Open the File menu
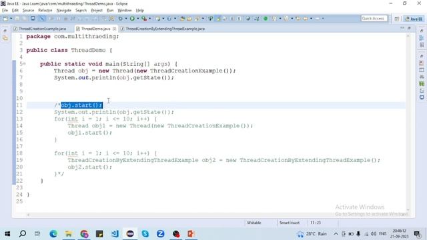This screenshot has height=240, width=427. (x=5, y=11)
